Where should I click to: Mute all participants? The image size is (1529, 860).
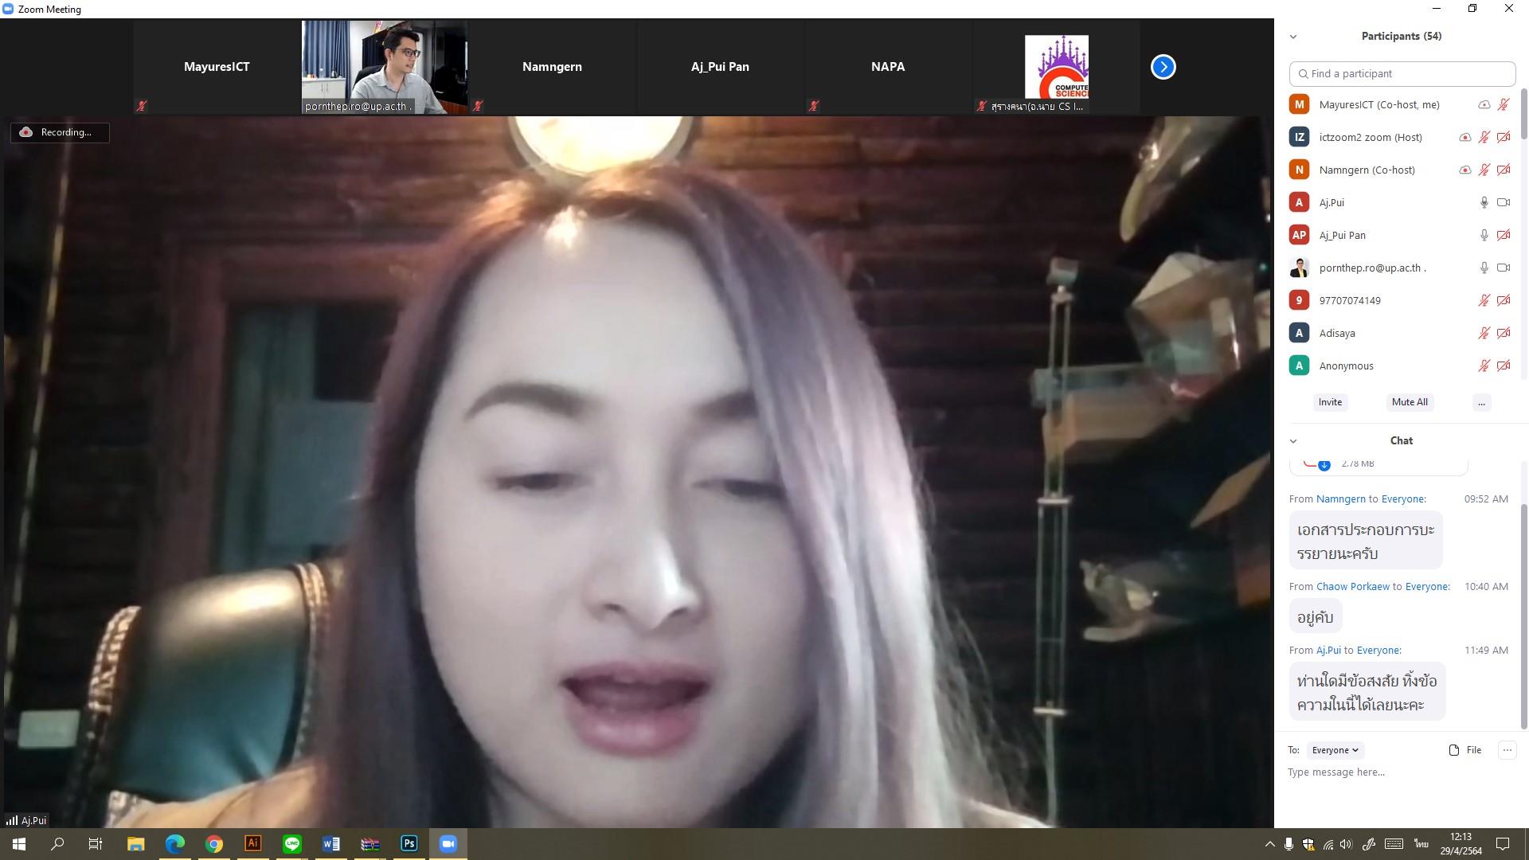[x=1410, y=402]
